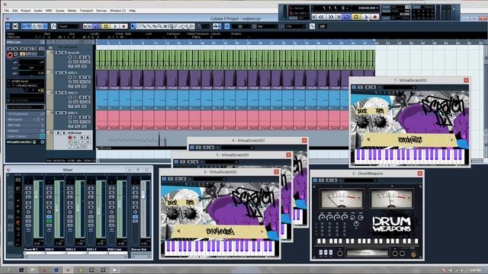Select the Glue tool
The height and width of the screenshot is (274, 488).
(x=149, y=27)
